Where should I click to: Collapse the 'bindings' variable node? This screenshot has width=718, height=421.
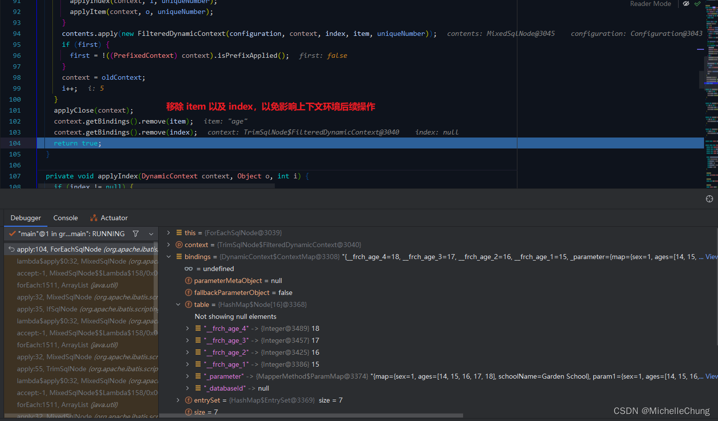click(168, 257)
